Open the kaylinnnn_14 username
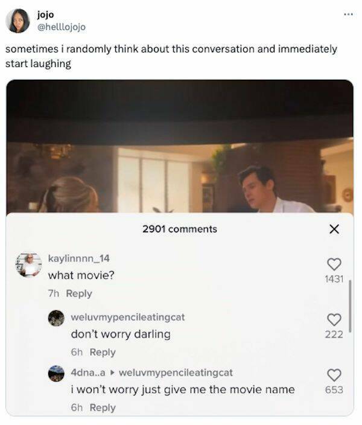This screenshot has height=425, width=362. coord(78,258)
